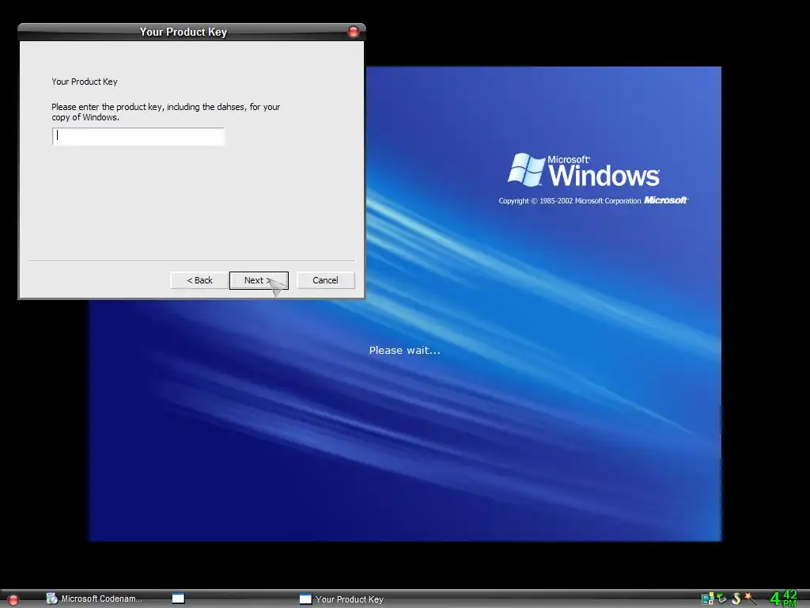Close the Your Product Key window
810x608 pixels.
tap(354, 32)
